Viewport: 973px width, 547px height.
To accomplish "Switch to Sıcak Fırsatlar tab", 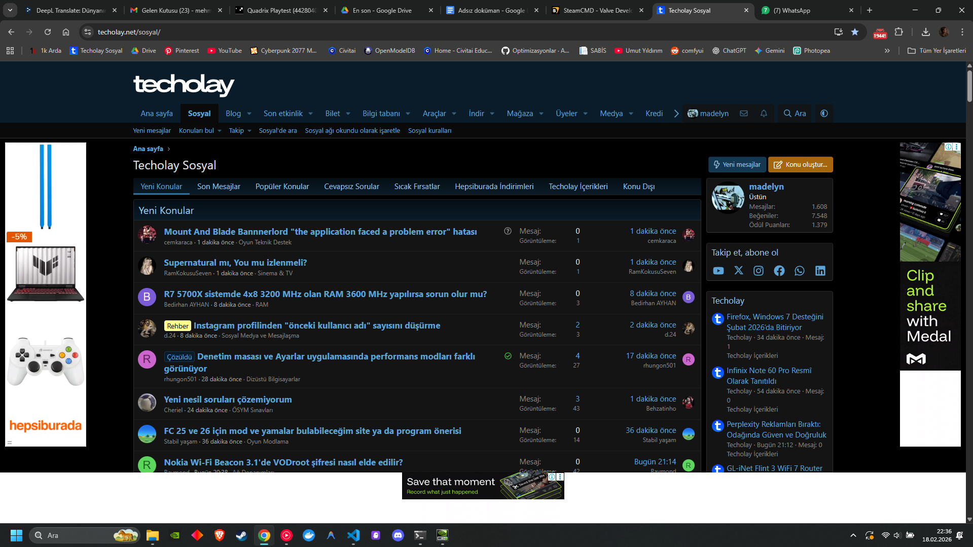I will pyautogui.click(x=417, y=187).
